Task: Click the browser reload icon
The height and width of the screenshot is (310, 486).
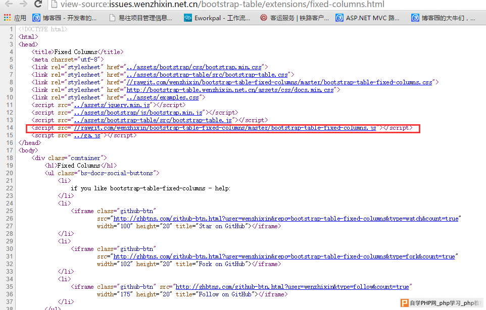Action: (x=38, y=4)
